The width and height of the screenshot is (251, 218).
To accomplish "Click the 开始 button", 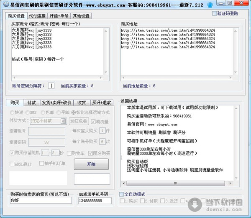I will (x=91, y=164).
